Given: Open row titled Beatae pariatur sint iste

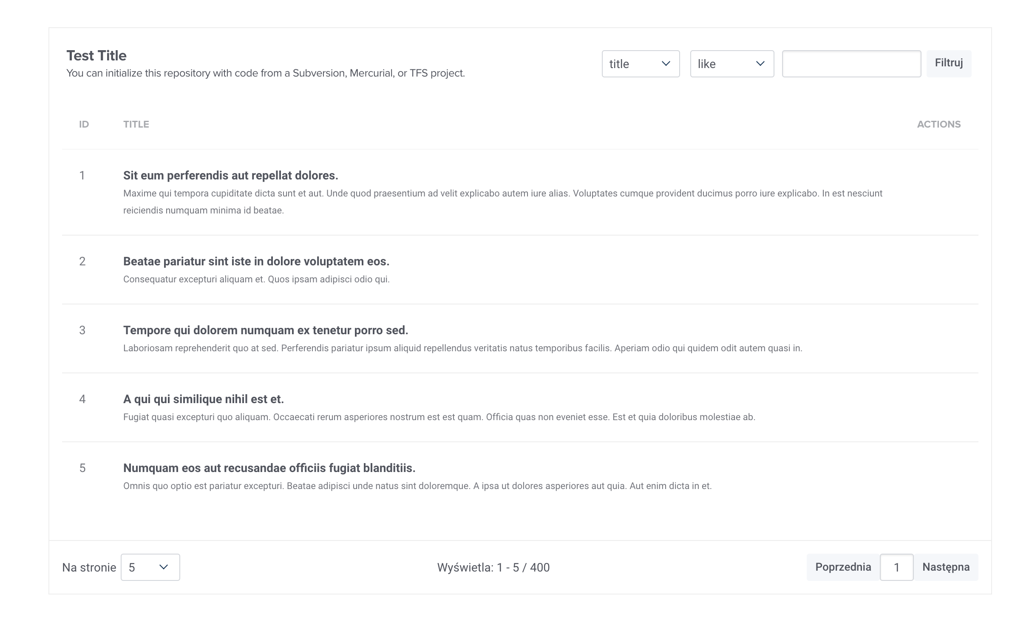Looking at the screenshot, I should point(256,261).
